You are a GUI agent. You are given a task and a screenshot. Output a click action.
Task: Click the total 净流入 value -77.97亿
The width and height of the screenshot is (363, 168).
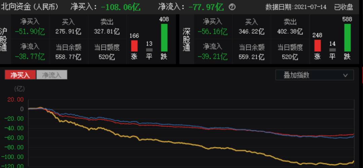pos(206,7)
